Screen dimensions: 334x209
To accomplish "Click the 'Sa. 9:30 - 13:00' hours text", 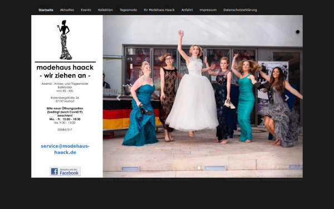I will pos(65,123).
